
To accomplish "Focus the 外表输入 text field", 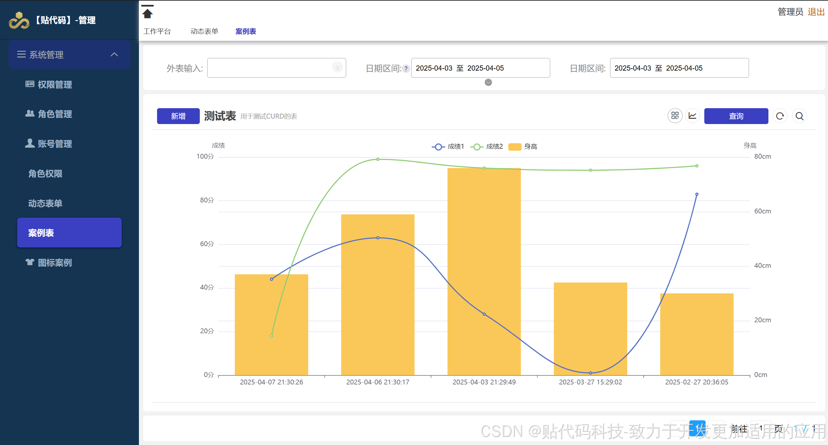I will pos(269,68).
